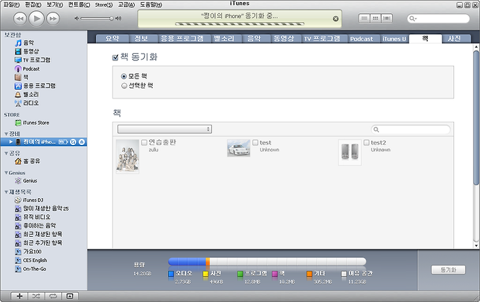Collapse the 장비 section
Viewport: 480px width, 302px height.
coord(6,134)
